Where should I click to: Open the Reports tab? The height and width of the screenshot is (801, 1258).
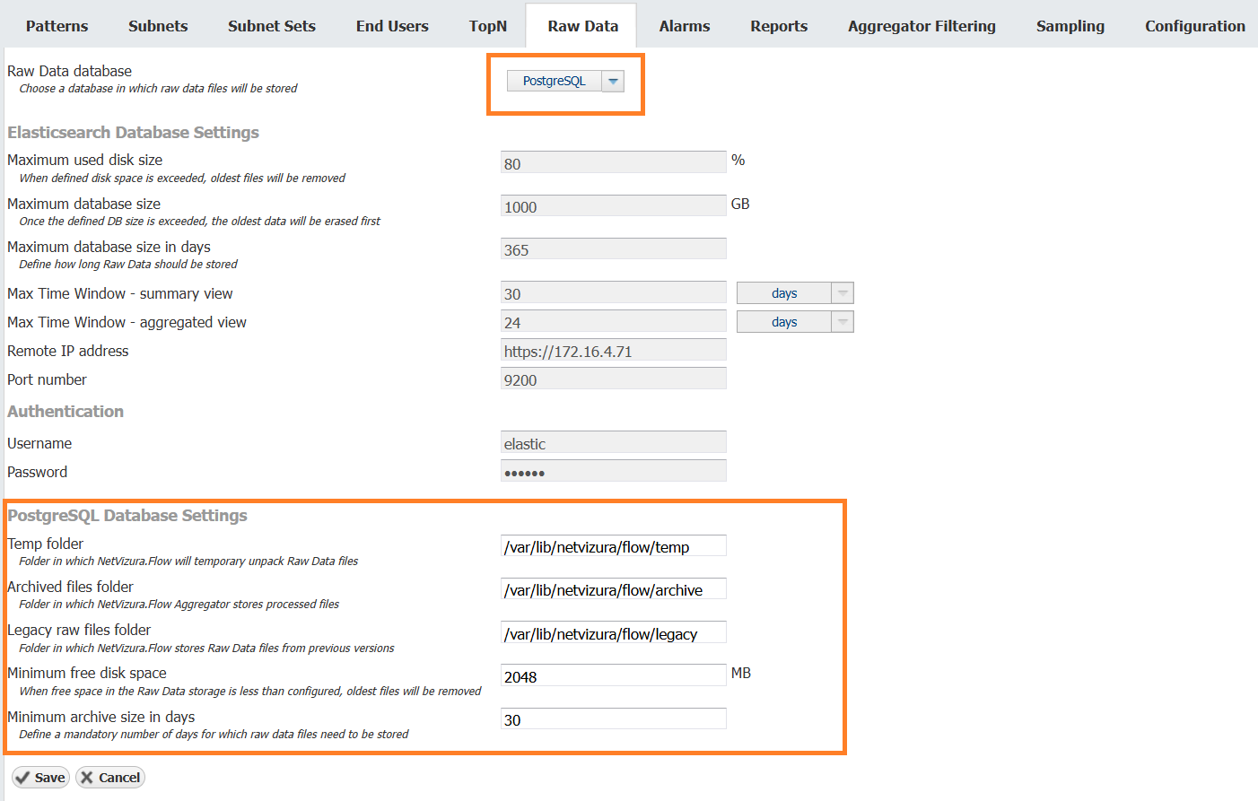pos(779,26)
